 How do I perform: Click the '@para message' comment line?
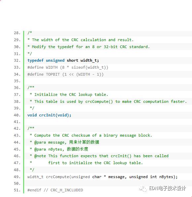click(x=64, y=142)
